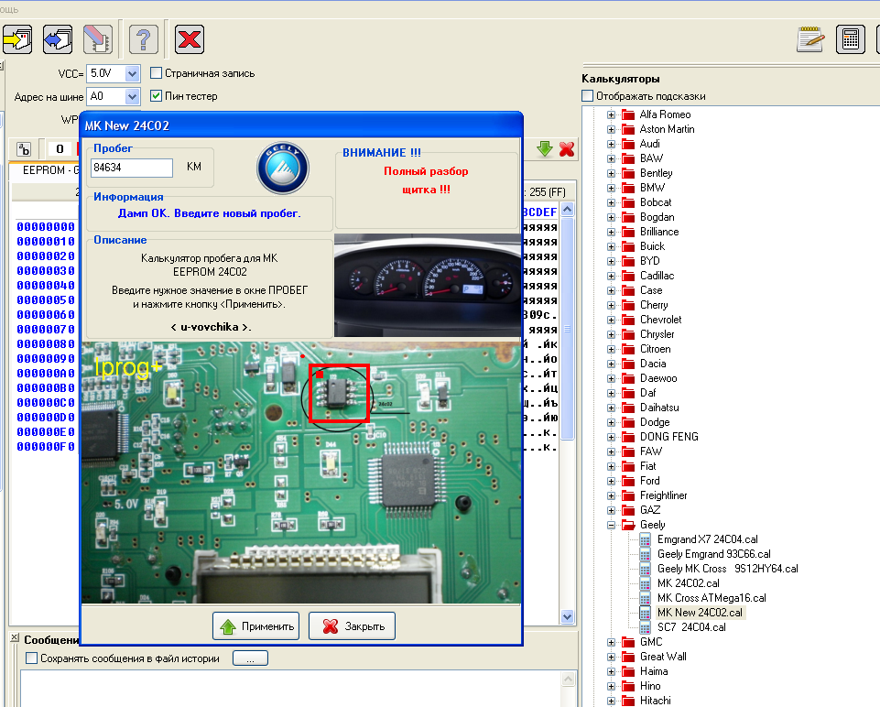Click hex address row '00000040'

46,286
